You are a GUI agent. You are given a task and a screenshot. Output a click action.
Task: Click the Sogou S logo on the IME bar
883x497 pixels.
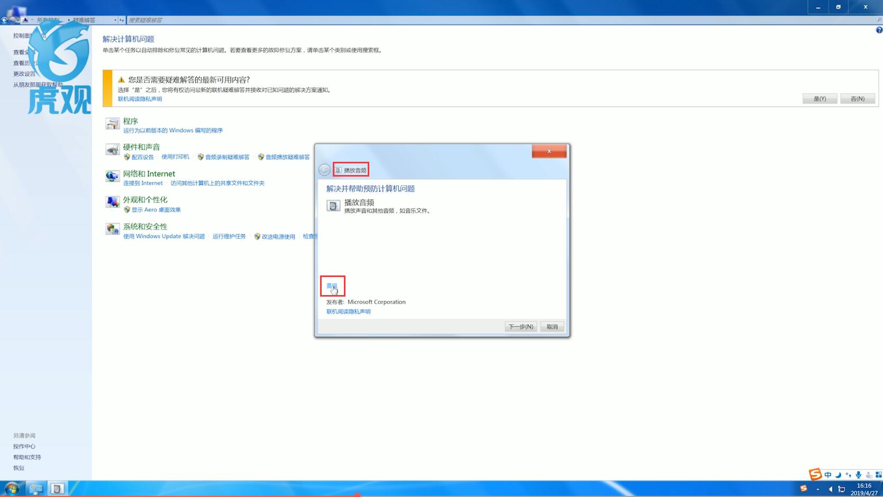pyautogui.click(x=815, y=474)
